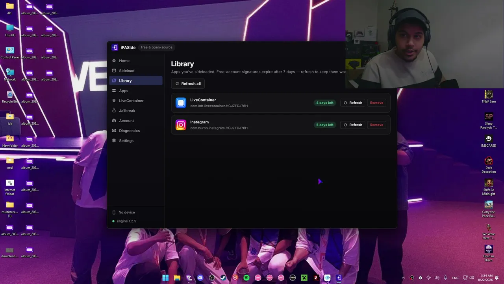Select the Carry the Pack shortcut
This screenshot has width=504, height=284.
point(489,209)
